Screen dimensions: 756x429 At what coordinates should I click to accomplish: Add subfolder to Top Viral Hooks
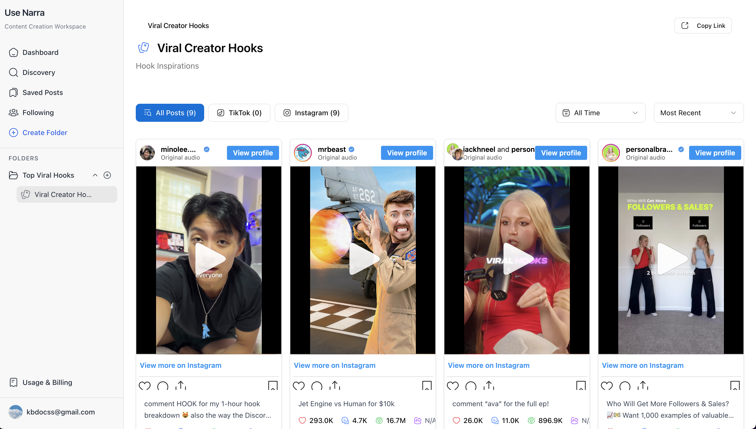[107, 175]
